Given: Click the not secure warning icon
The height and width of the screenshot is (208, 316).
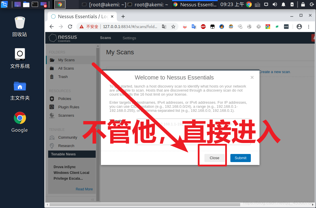Looking at the screenshot, I should tap(81, 27).
